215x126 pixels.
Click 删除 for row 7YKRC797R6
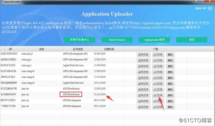170,107
